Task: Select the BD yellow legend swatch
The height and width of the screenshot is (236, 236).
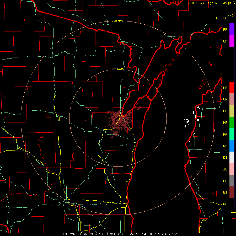Action: coord(232,111)
